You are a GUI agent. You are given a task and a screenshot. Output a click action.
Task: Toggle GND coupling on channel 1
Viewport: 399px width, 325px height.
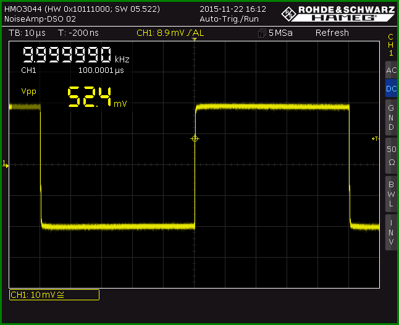pyautogui.click(x=391, y=117)
